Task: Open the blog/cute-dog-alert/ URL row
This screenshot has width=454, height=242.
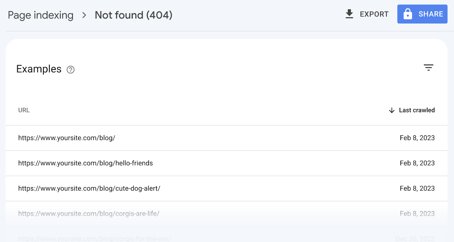Action: coord(89,189)
